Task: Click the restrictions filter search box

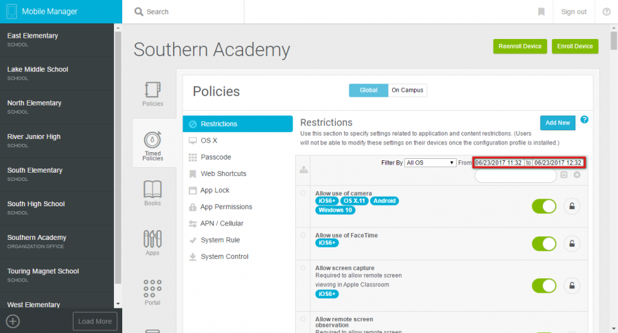Action: 515,176
